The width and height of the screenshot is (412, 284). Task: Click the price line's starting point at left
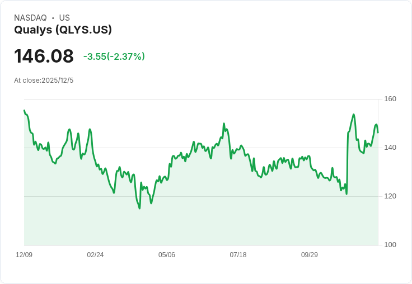(24, 111)
